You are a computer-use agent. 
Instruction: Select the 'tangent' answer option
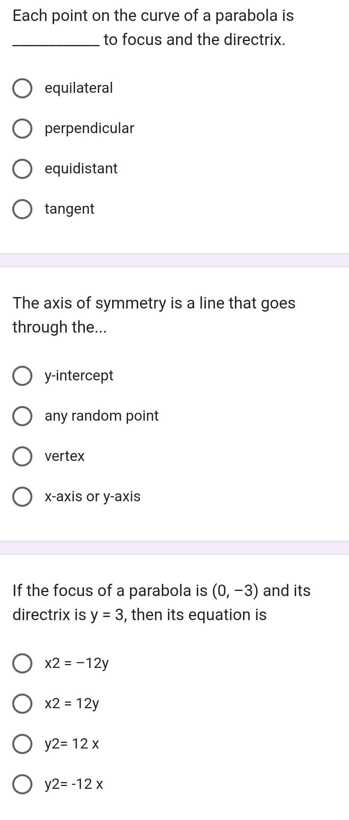(22, 209)
